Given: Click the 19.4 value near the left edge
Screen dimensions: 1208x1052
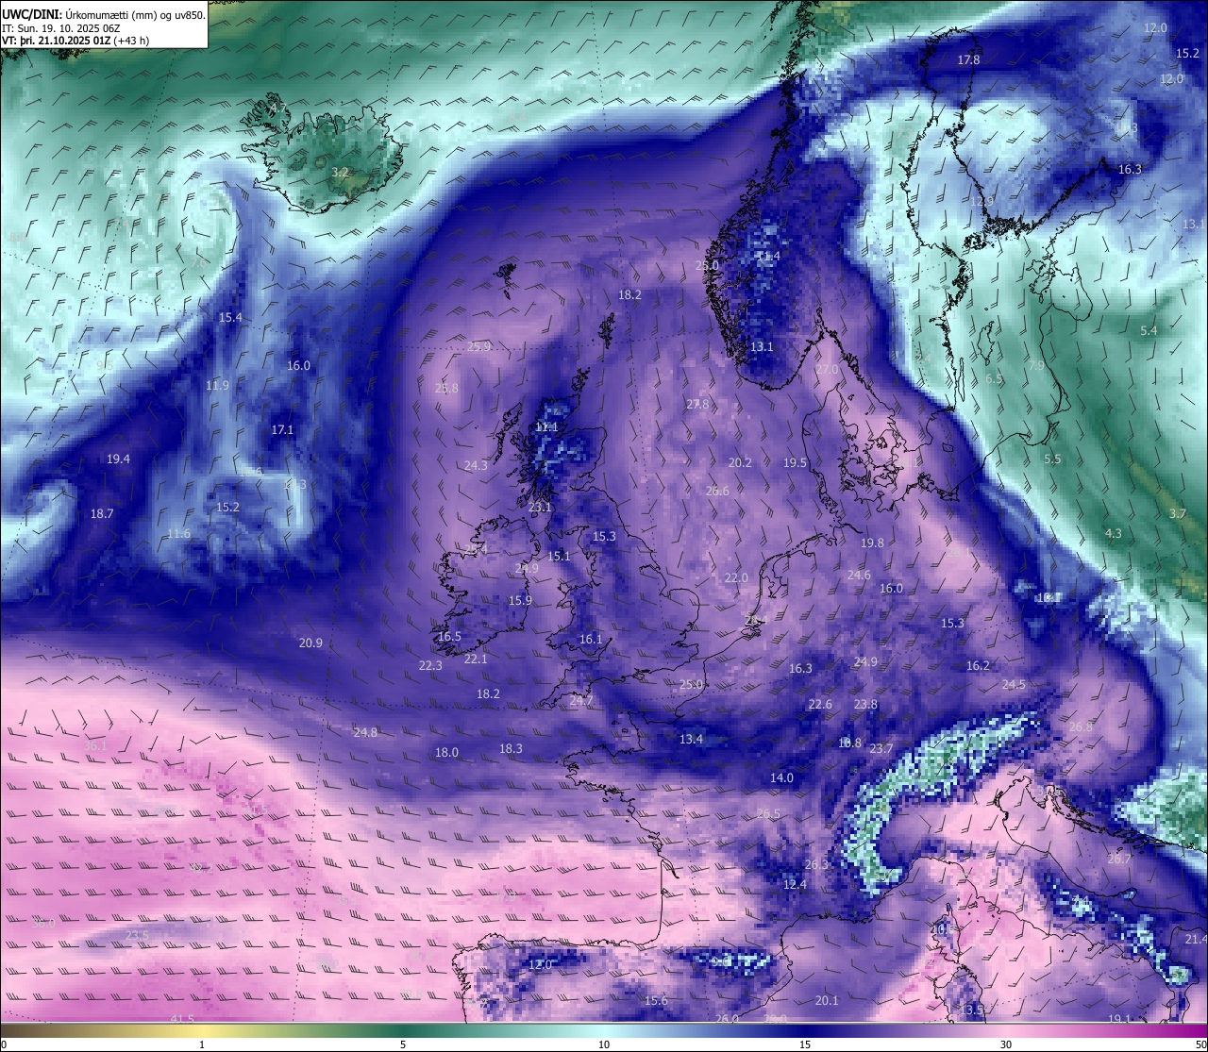Looking at the screenshot, I should pyautogui.click(x=118, y=459).
